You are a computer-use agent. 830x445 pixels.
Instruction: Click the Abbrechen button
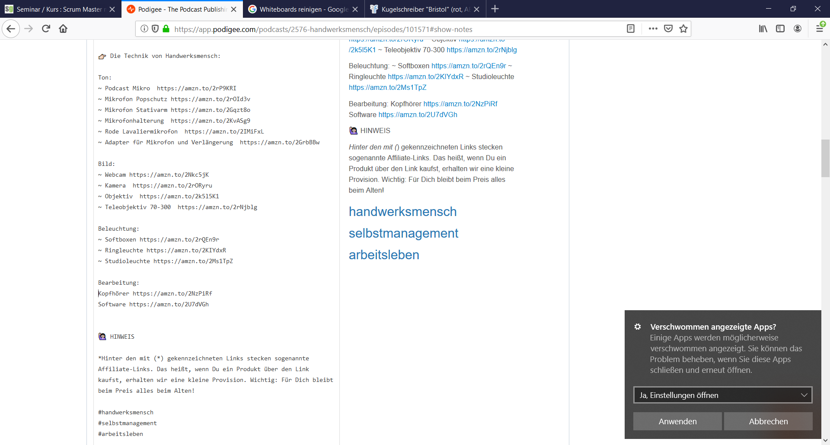[768, 421]
